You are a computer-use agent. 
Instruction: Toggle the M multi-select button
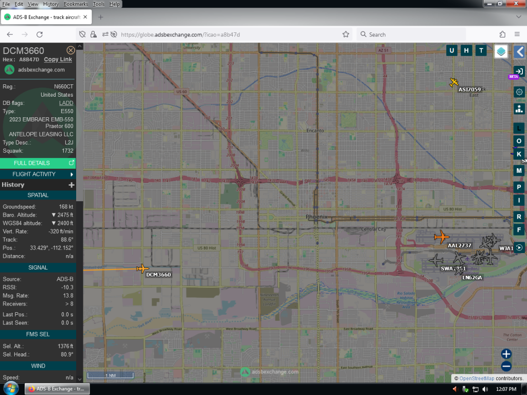click(x=519, y=171)
